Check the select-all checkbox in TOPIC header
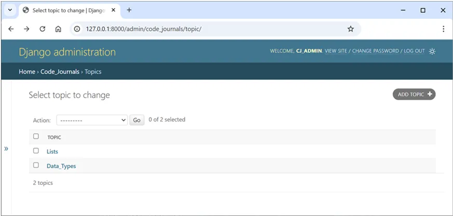Viewport: 453px width, 216px height. coord(36,136)
